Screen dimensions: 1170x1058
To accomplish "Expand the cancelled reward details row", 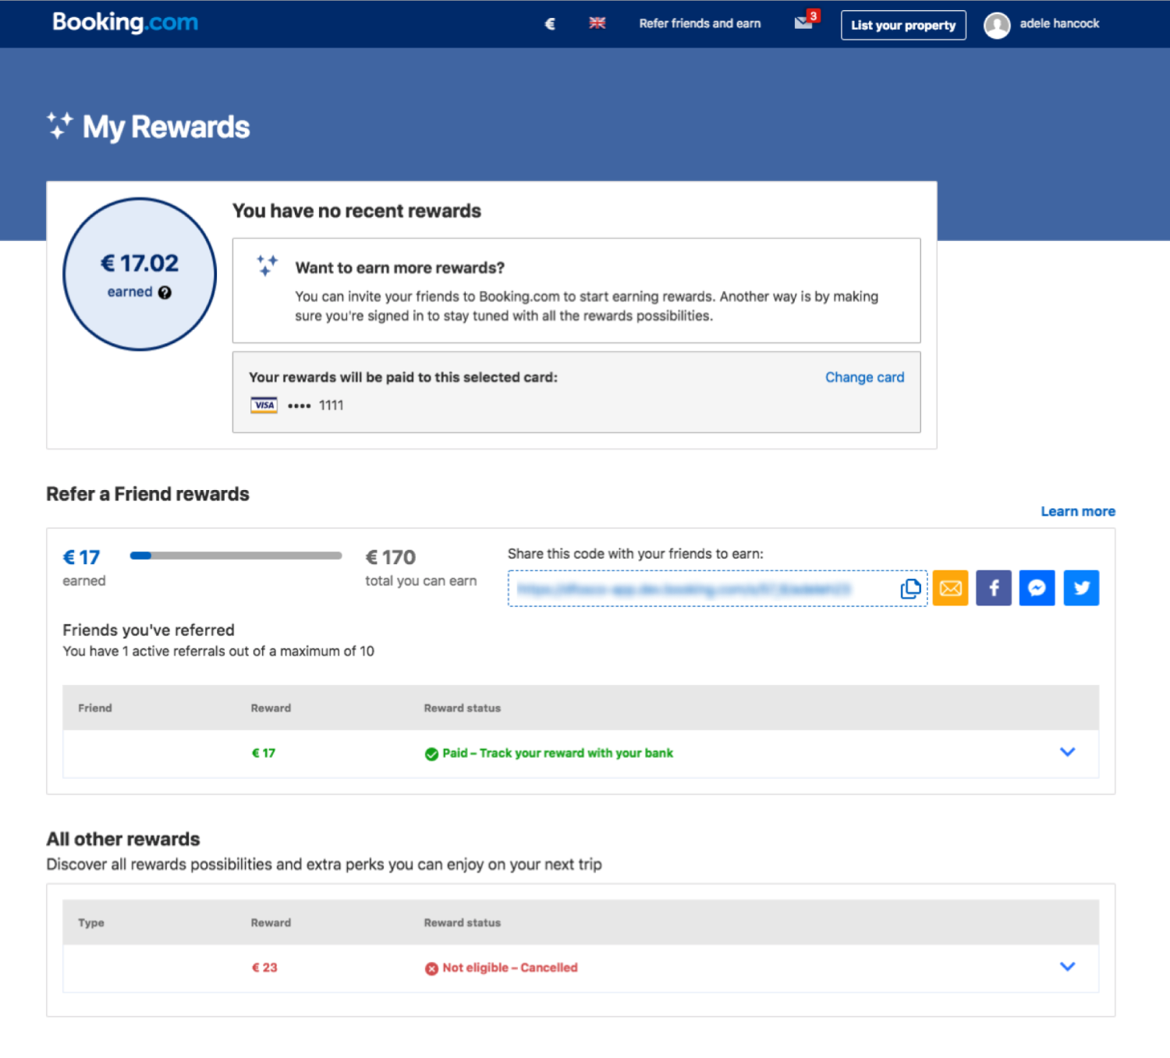I will click(1067, 967).
